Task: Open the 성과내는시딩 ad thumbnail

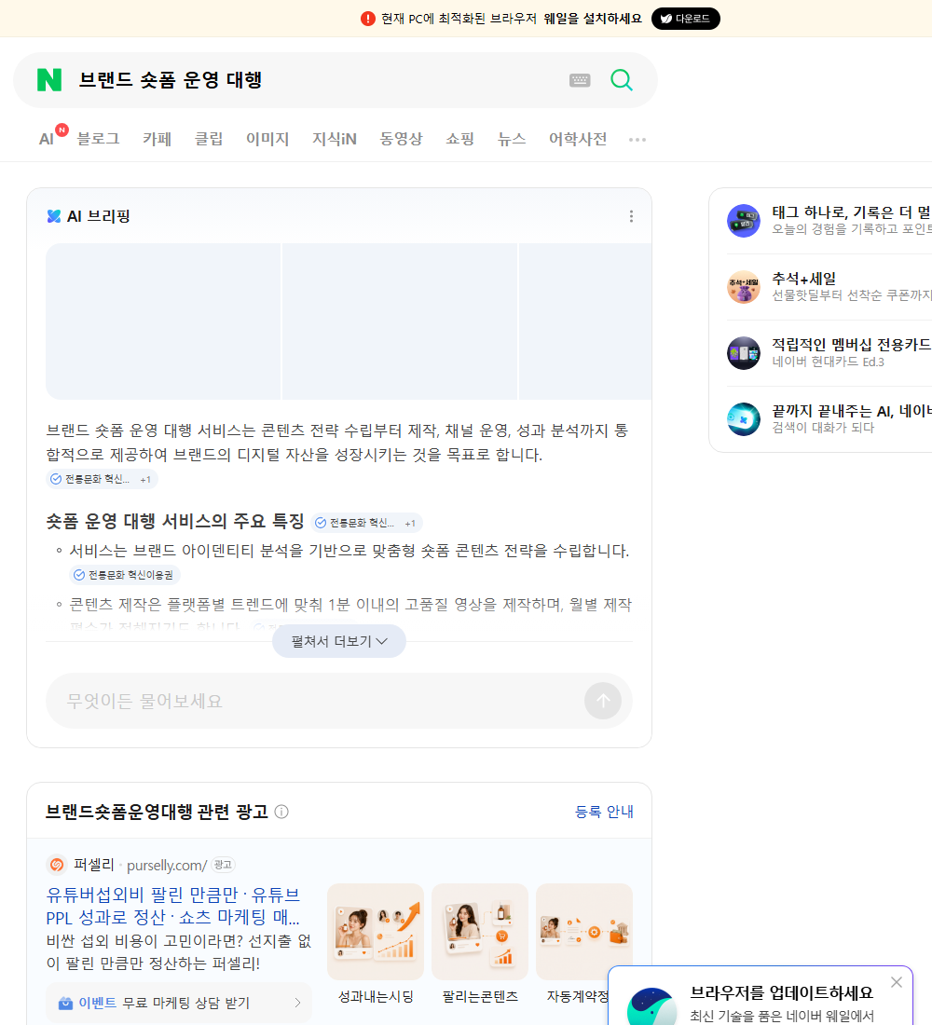Action: coord(376,932)
